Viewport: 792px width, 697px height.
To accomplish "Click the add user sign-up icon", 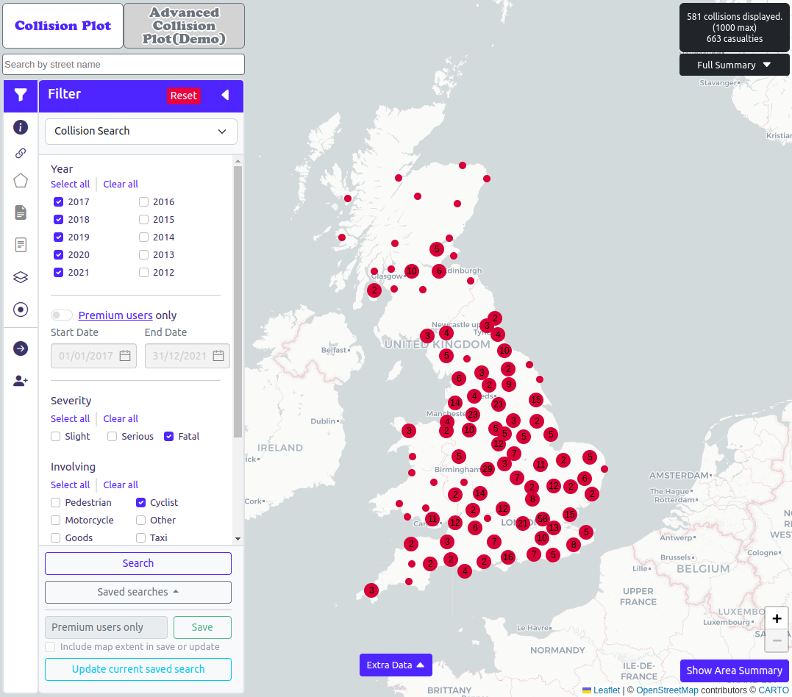I will click(21, 381).
